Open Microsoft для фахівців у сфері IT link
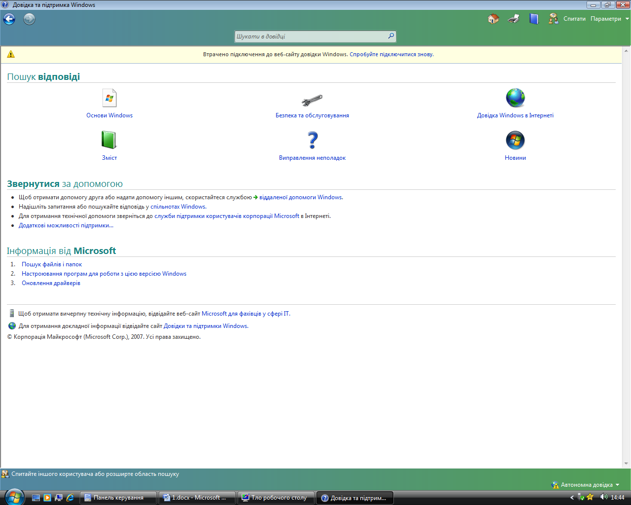The width and height of the screenshot is (631, 505). (x=245, y=314)
